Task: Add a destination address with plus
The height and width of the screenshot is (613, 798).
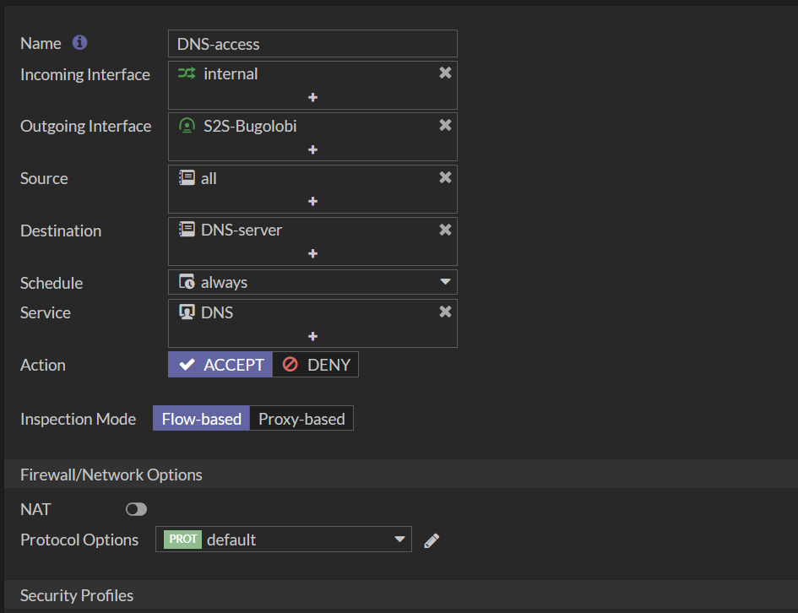Action: [x=312, y=254]
